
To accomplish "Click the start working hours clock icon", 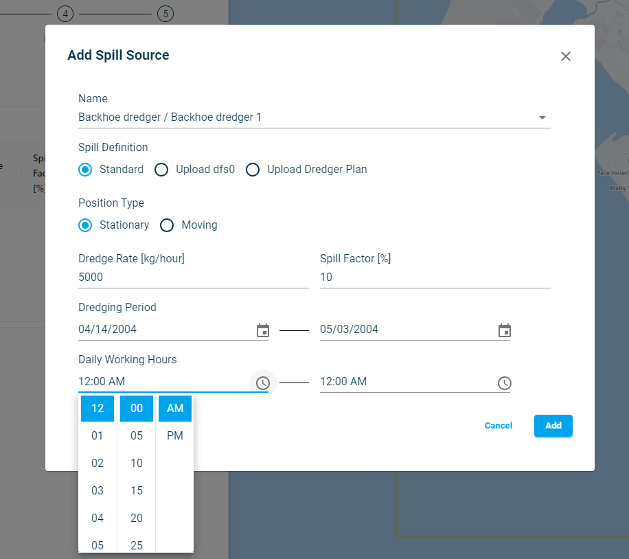I will (x=262, y=383).
